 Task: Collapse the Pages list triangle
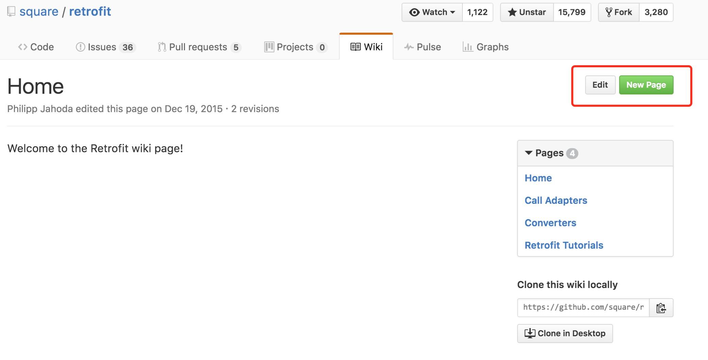coord(528,153)
